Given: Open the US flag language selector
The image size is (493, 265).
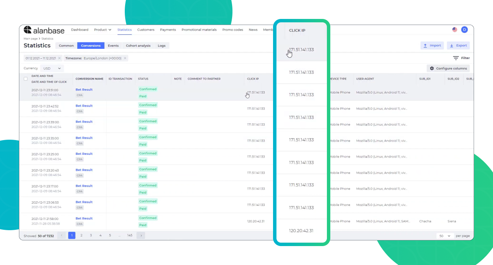Looking at the screenshot, I should point(455,30).
